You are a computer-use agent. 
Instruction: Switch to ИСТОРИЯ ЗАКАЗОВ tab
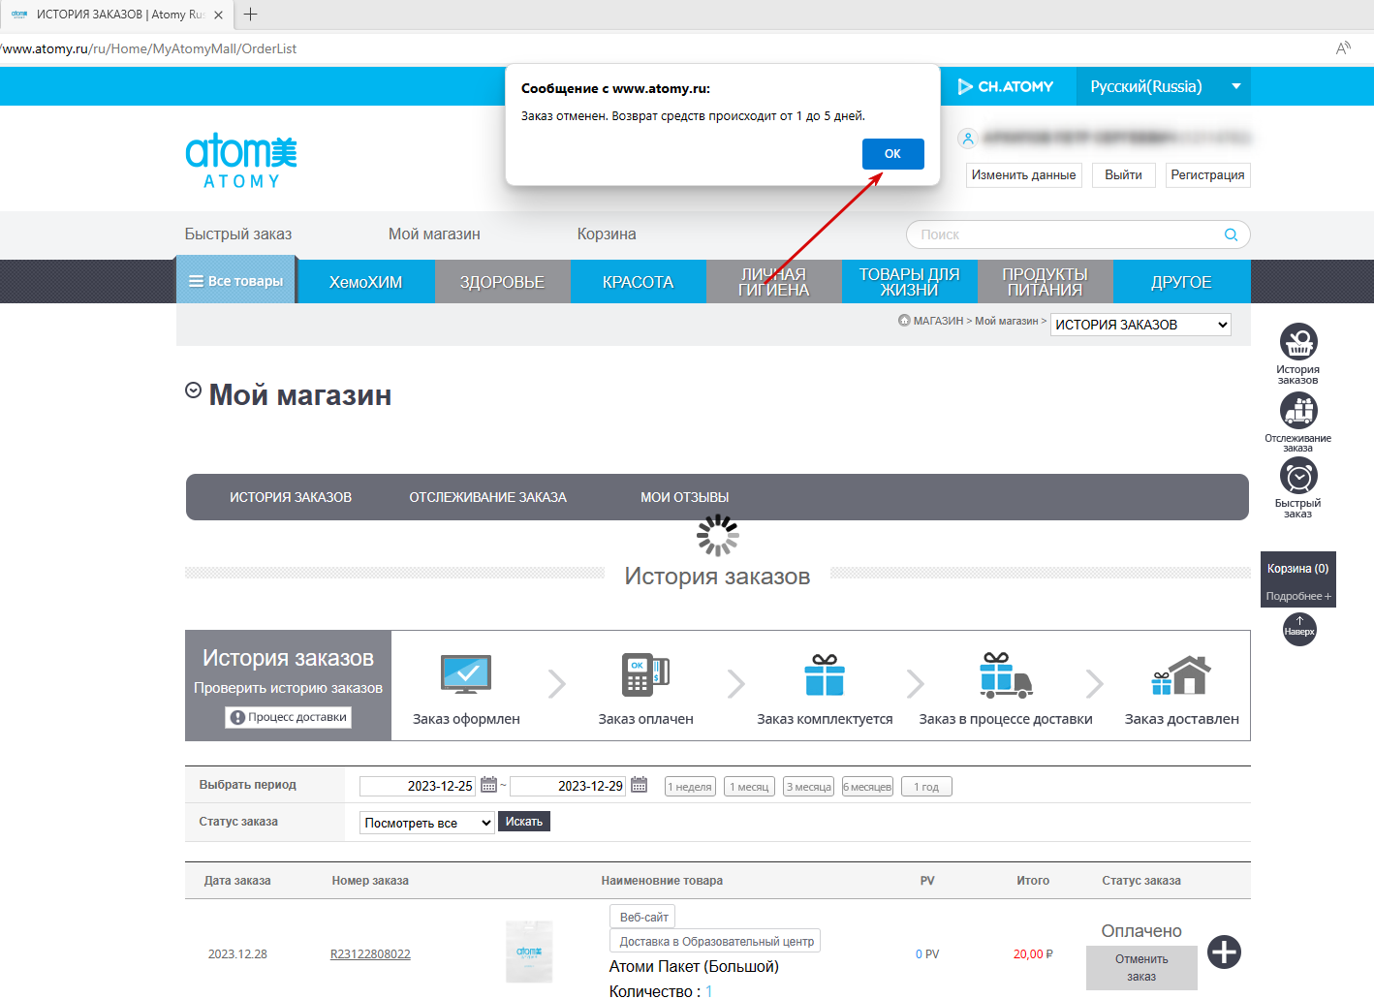point(291,497)
